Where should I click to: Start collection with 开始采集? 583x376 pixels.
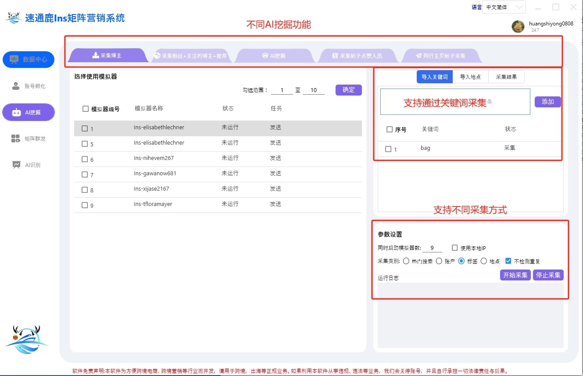pyautogui.click(x=515, y=275)
